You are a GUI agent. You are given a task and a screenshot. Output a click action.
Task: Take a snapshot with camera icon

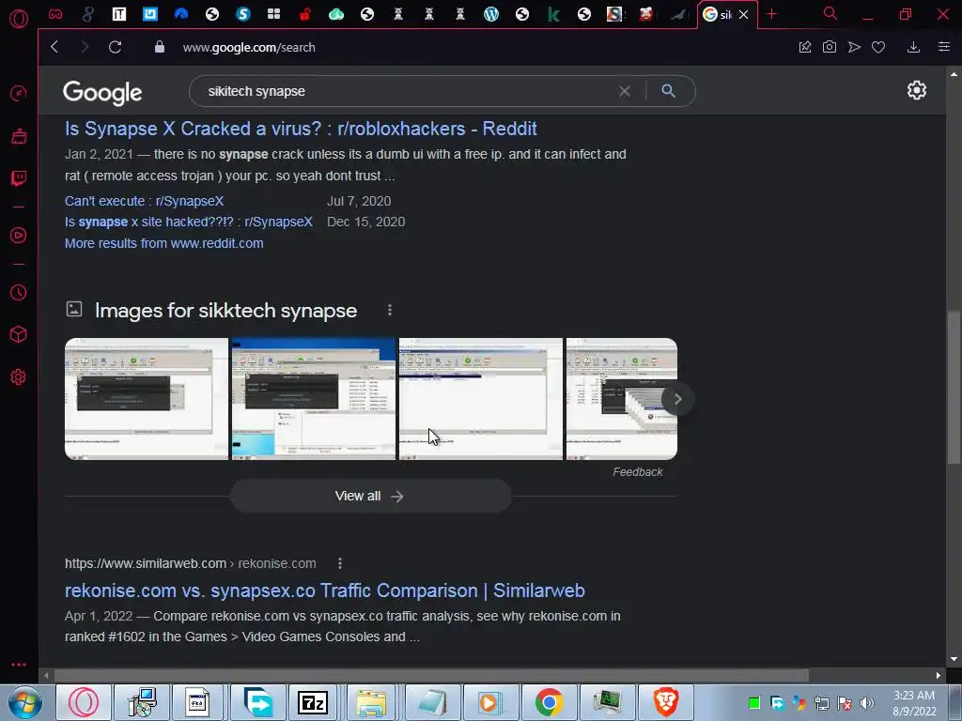[x=830, y=47]
